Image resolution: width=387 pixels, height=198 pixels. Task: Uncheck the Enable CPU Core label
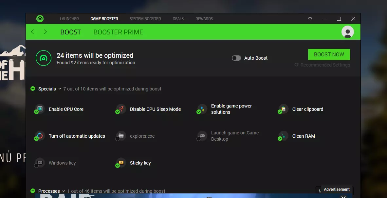66,109
